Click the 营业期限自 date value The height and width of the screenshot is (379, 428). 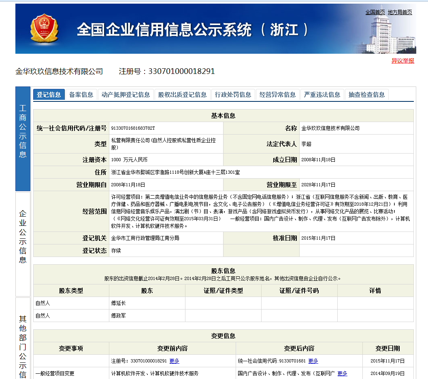pyautogui.click(x=128, y=185)
